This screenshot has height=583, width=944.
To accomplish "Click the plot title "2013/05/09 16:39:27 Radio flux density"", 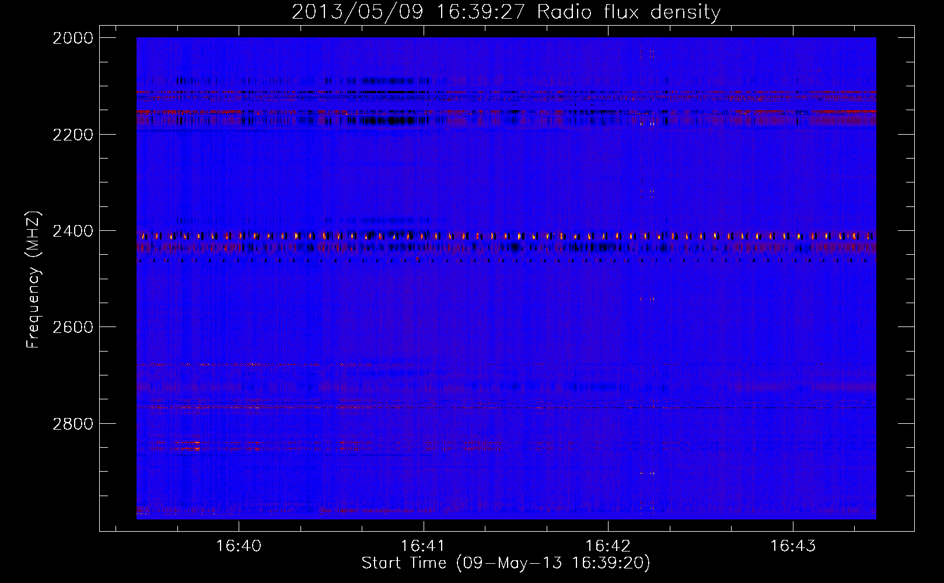I will 506,12.
